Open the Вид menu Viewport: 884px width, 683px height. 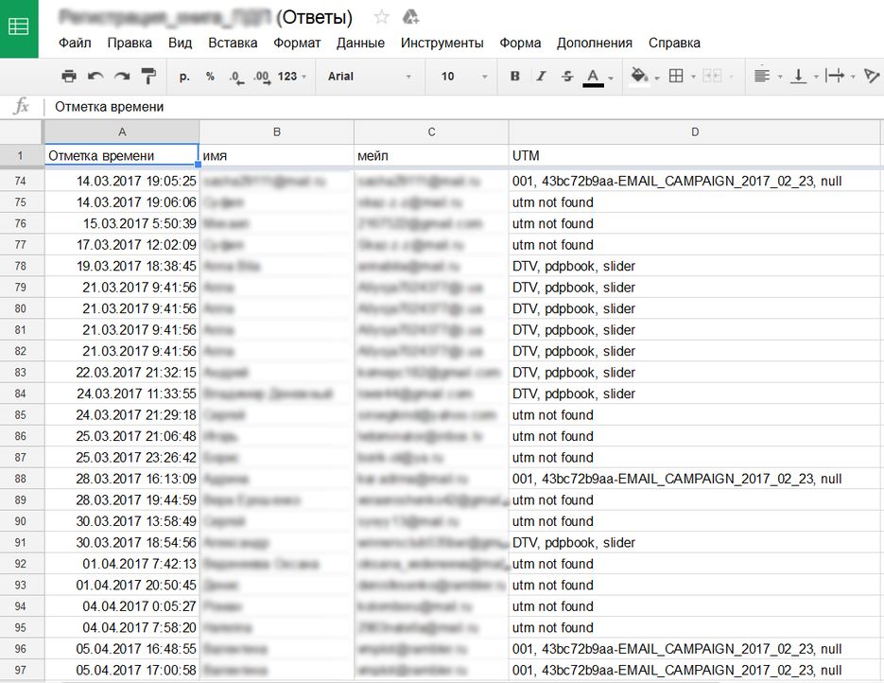(180, 43)
